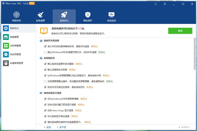The image size is (197, 131).
Task: Click the 系统默认 link at bottom right
Action: point(186,127)
